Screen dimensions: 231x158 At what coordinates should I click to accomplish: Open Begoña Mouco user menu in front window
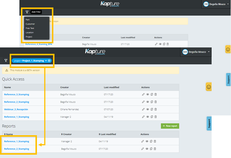click(x=196, y=52)
